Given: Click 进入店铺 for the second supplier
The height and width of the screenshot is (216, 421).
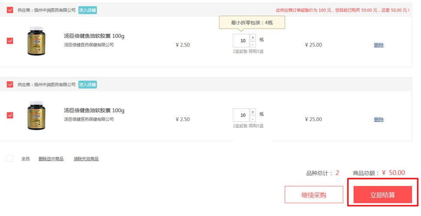Looking at the screenshot, I should click(87, 84).
